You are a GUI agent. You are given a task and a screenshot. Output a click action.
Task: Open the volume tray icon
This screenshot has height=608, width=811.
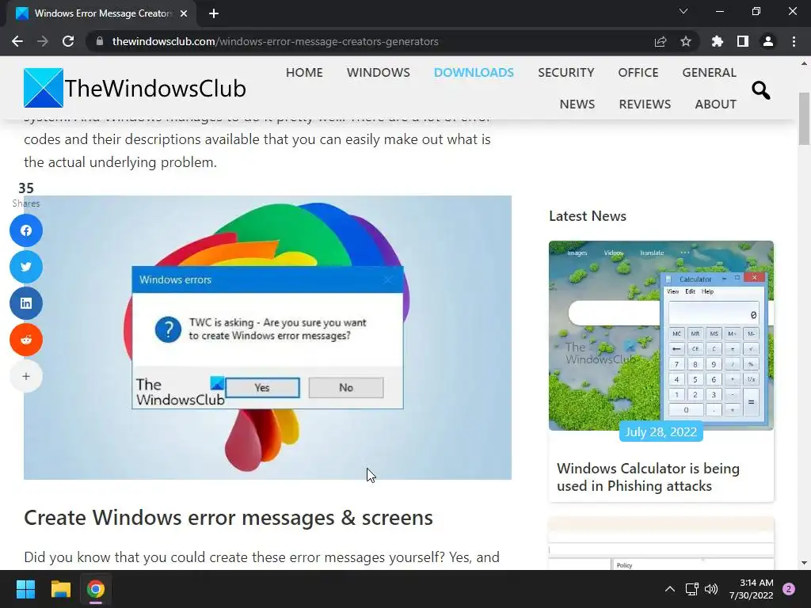point(711,589)
